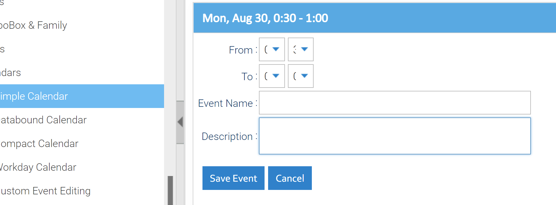Click the Mon, Aug 30 event header
Viewport: 556px width, 205px height.
coord(265,18)
